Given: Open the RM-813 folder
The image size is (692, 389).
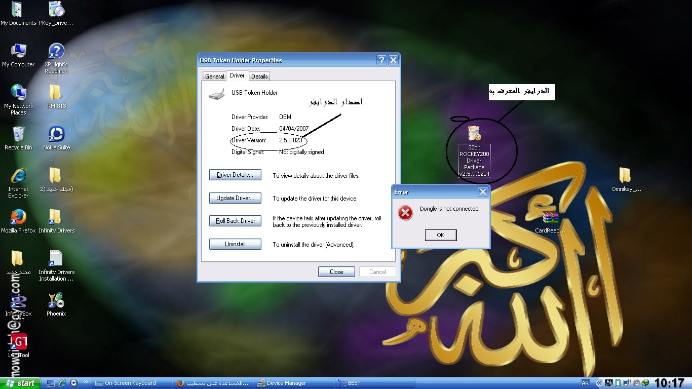Looking at the screenshot, I should pyautogui.click(x=56, y=97).
